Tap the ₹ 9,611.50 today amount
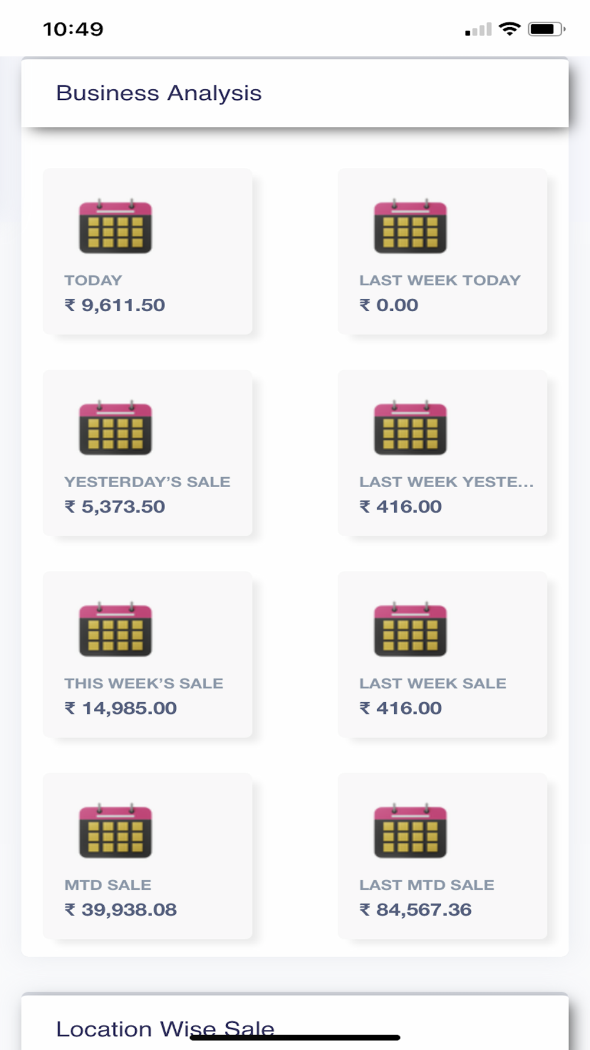 [x=115, y=305]
